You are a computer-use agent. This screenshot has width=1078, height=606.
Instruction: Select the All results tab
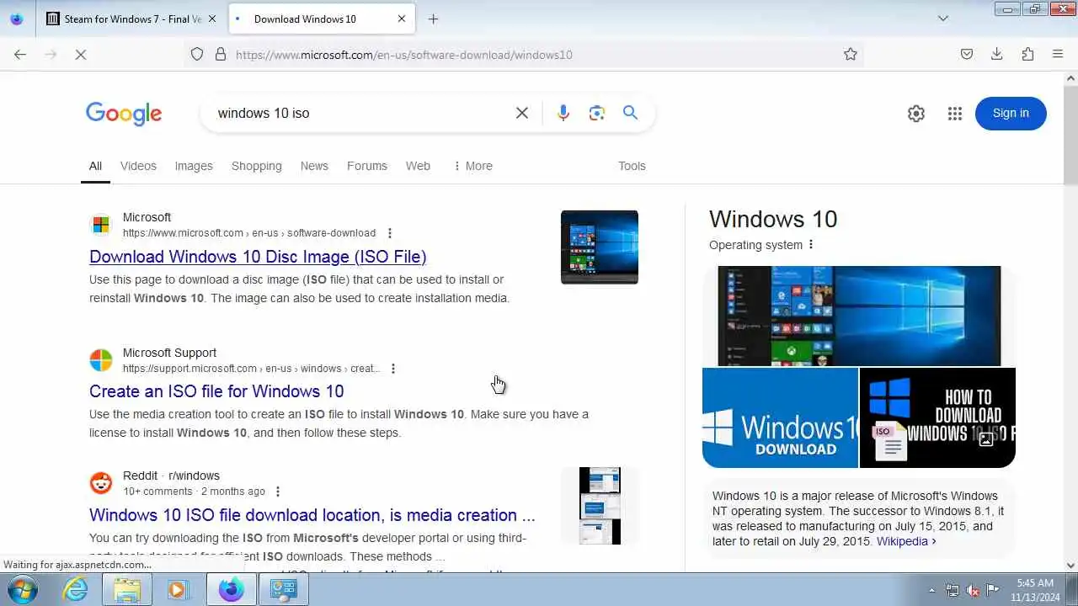[x=95, y=166]
